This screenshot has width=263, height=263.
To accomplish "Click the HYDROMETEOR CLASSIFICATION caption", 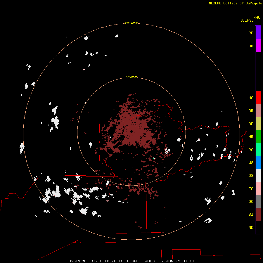I will [x=103, y=261].
